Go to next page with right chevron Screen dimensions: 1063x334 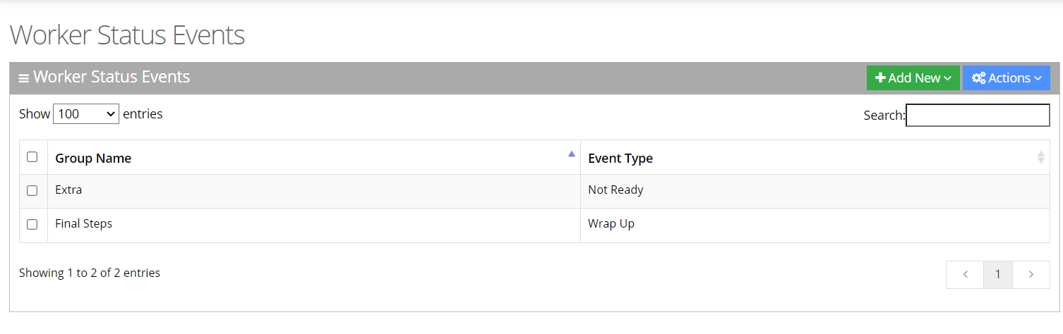(x=1031, y=275)
